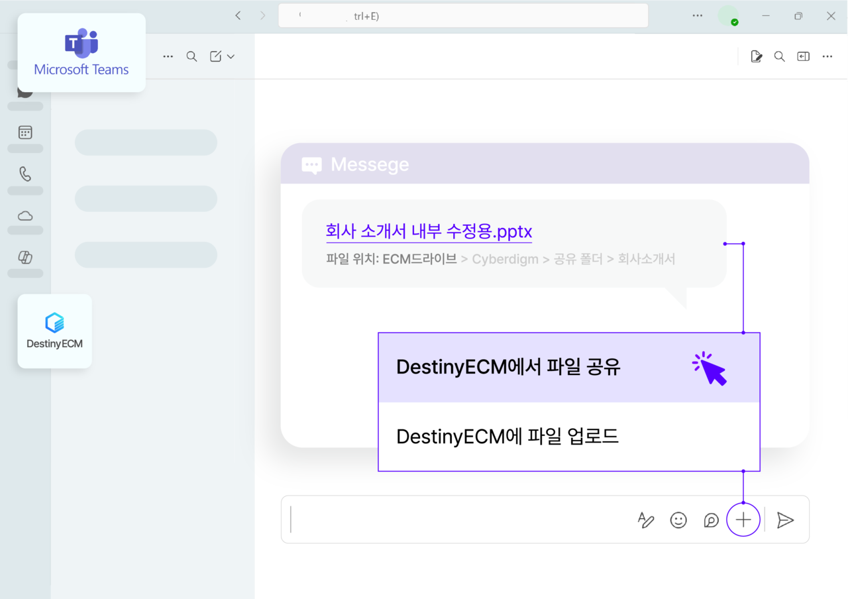
Task: Open the '회사 소개서 내부 수정용.pptx' file link
Action: click(428, 231)
